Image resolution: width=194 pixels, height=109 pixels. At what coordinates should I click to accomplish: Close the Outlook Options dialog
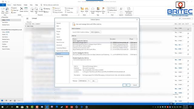tap(137, 19)
